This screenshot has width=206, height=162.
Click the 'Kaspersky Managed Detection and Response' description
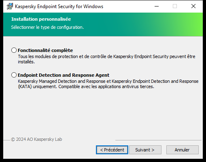click(108, 84)
